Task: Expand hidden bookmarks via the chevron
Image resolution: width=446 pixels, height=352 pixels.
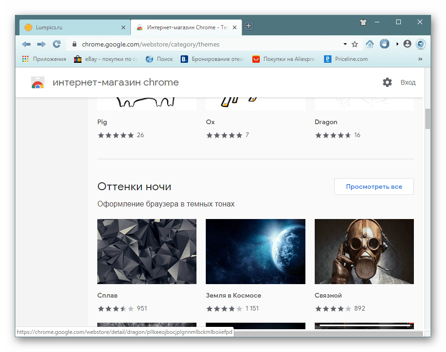Action: [420, 59]
